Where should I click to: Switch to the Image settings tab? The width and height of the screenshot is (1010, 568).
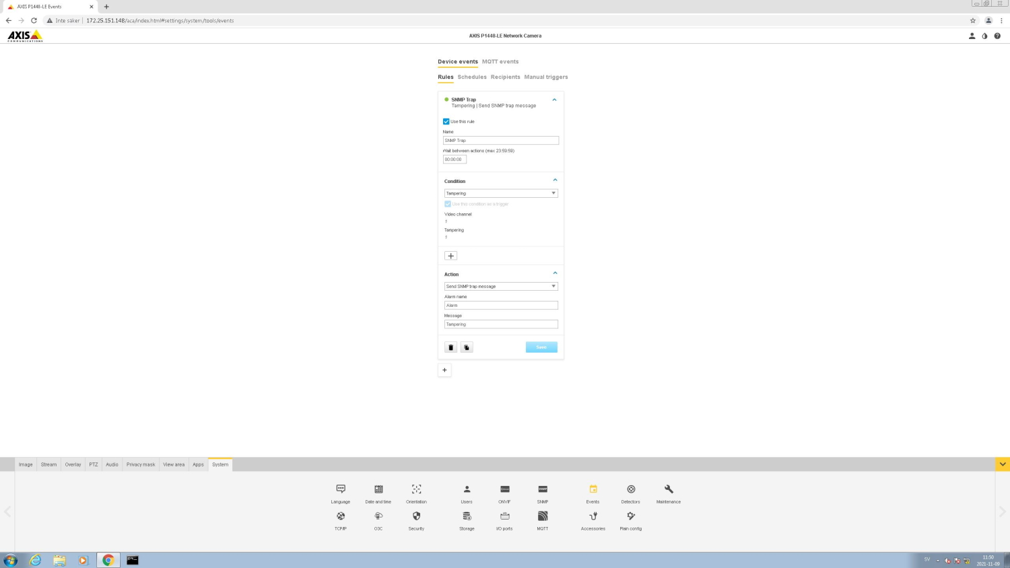(x=26, y=464)
